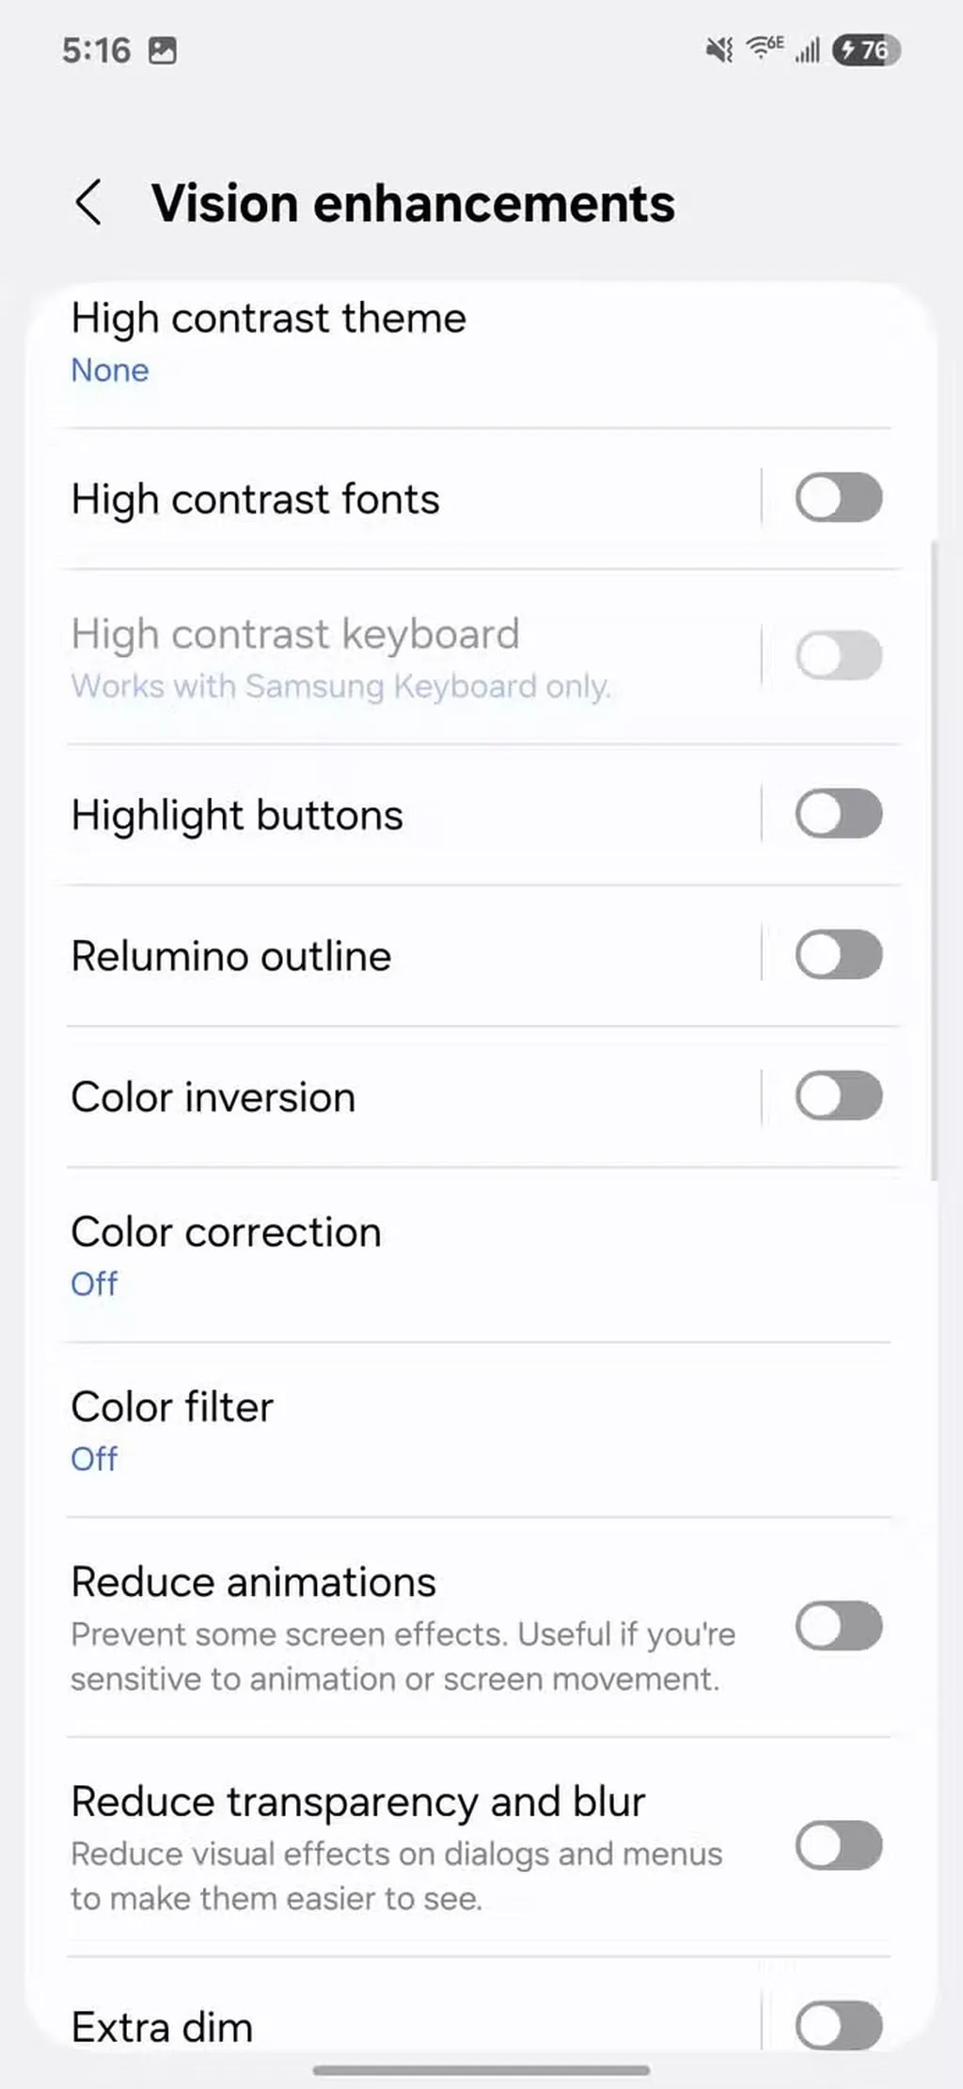Open the Color filter settings
This screenshot has width=963, height=2089.
point(173,1430)
